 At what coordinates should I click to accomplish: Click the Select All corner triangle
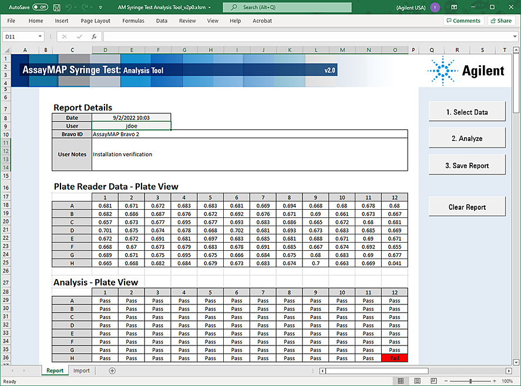pos(6,50)
